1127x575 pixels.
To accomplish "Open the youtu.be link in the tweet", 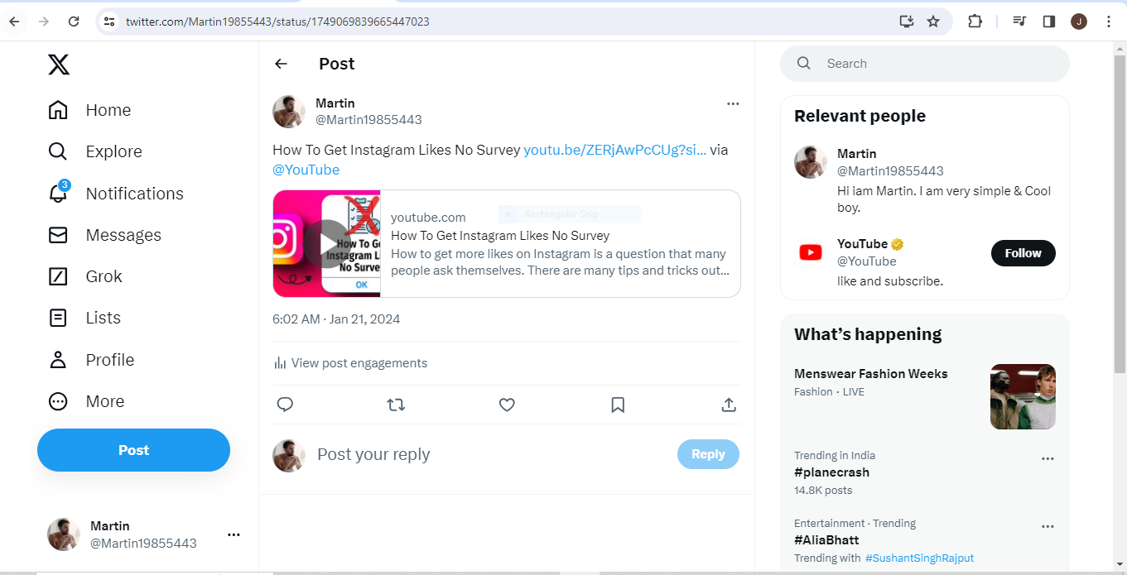I will 615,150.
